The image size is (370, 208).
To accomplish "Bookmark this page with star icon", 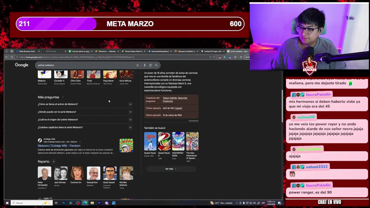I will click(210, 57).
